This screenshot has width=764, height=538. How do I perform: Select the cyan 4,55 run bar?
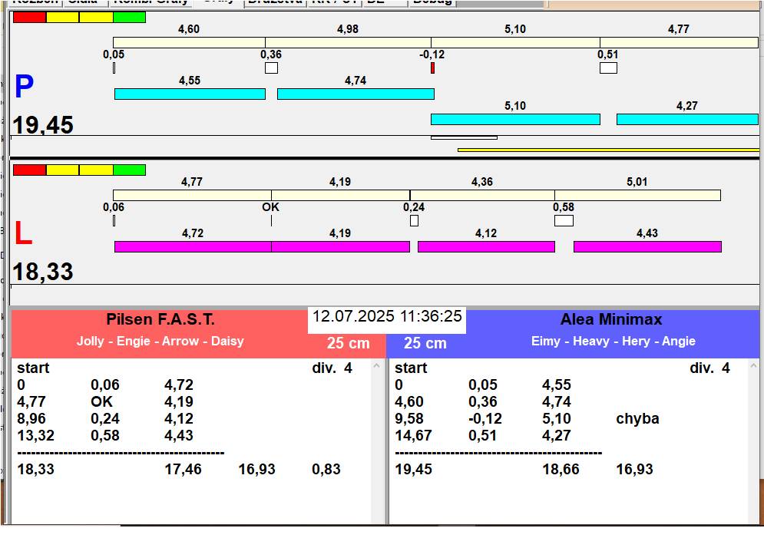click(x=190, y=94)
